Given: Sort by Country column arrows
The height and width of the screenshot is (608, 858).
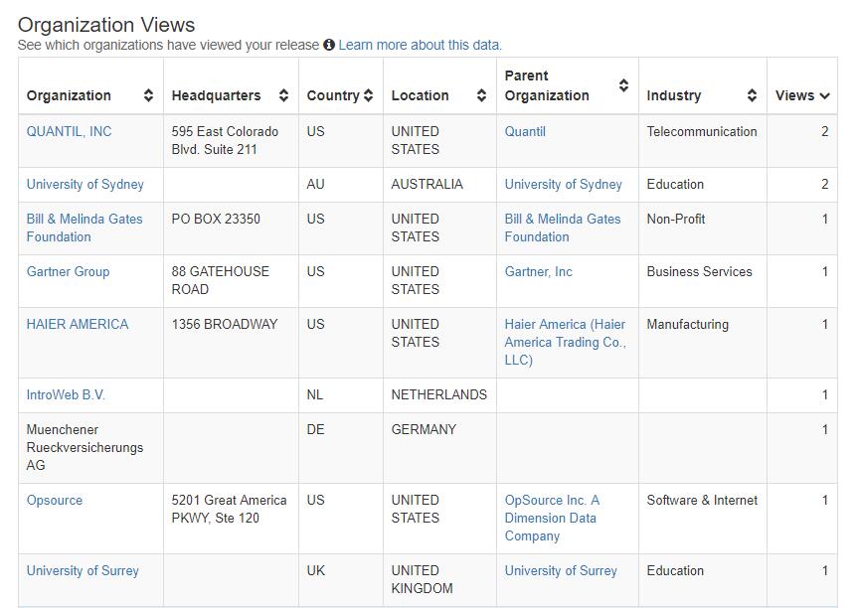Looking at the screenshot, I should (368, 95).
